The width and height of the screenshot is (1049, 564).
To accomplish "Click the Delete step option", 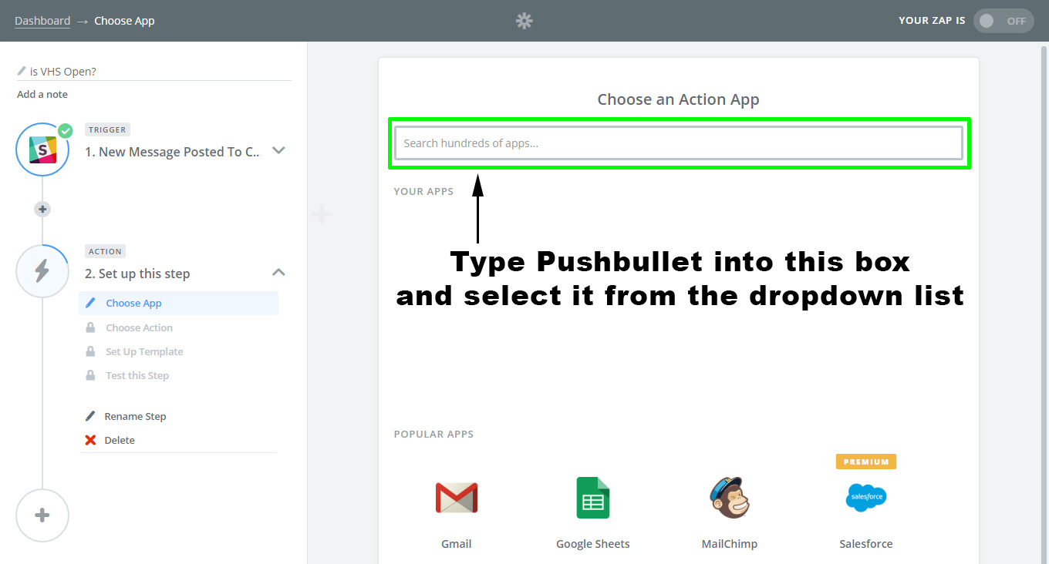I will (x=120, y=440).
